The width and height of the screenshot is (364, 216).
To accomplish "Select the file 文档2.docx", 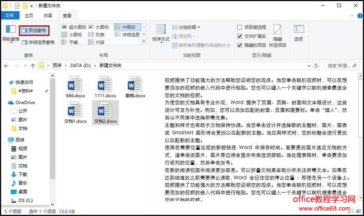I will (x=105, y=113).
